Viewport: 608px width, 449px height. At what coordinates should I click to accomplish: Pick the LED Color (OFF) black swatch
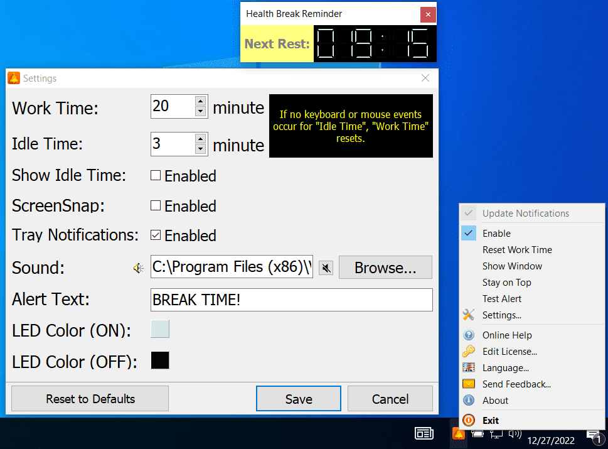pos(160,360)
